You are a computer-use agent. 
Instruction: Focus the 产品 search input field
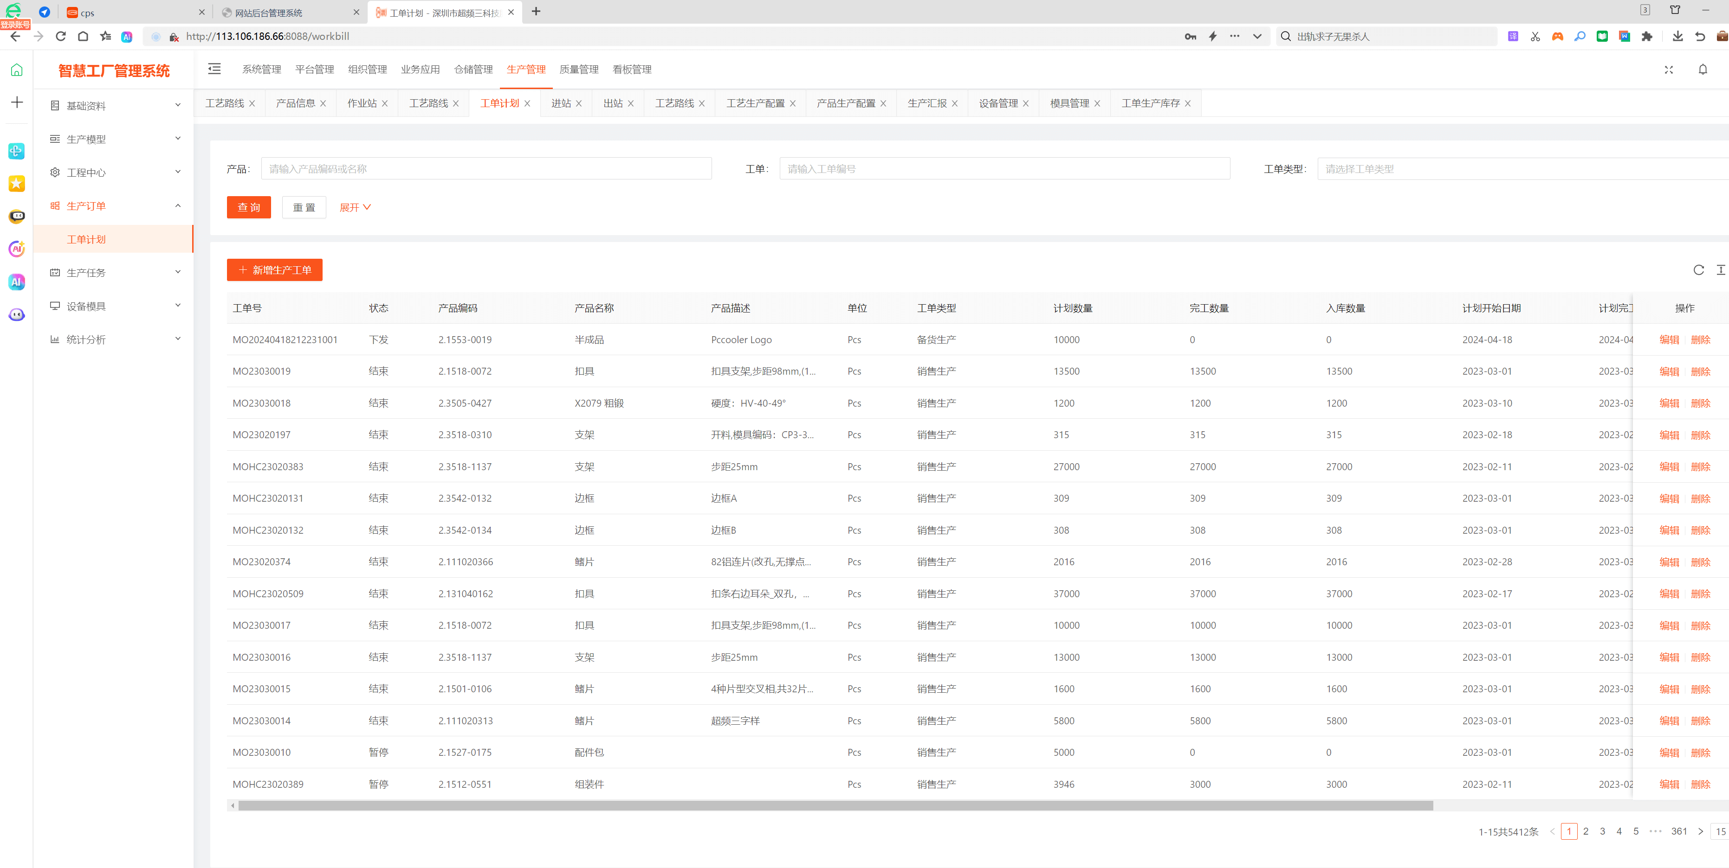(486, 169)
